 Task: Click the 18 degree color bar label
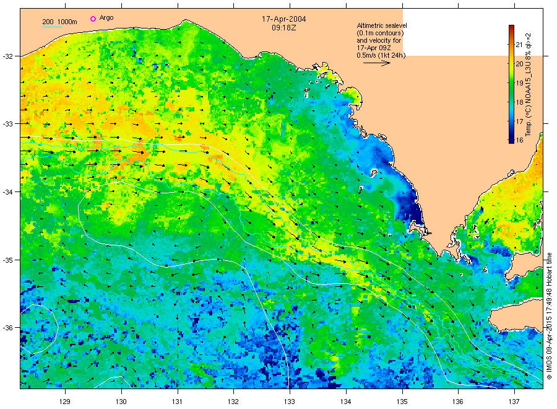click(x=519, y=102)
